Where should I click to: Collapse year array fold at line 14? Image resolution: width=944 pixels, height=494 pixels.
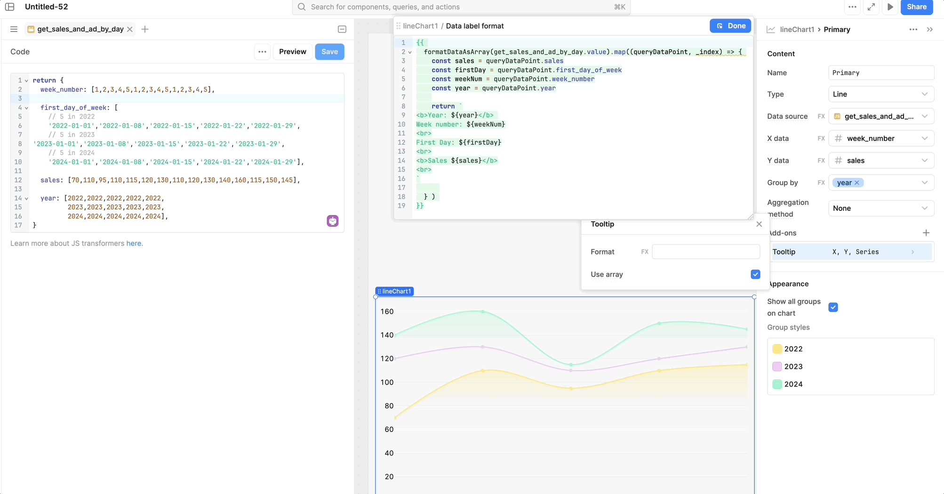click(x=26, y=199)
